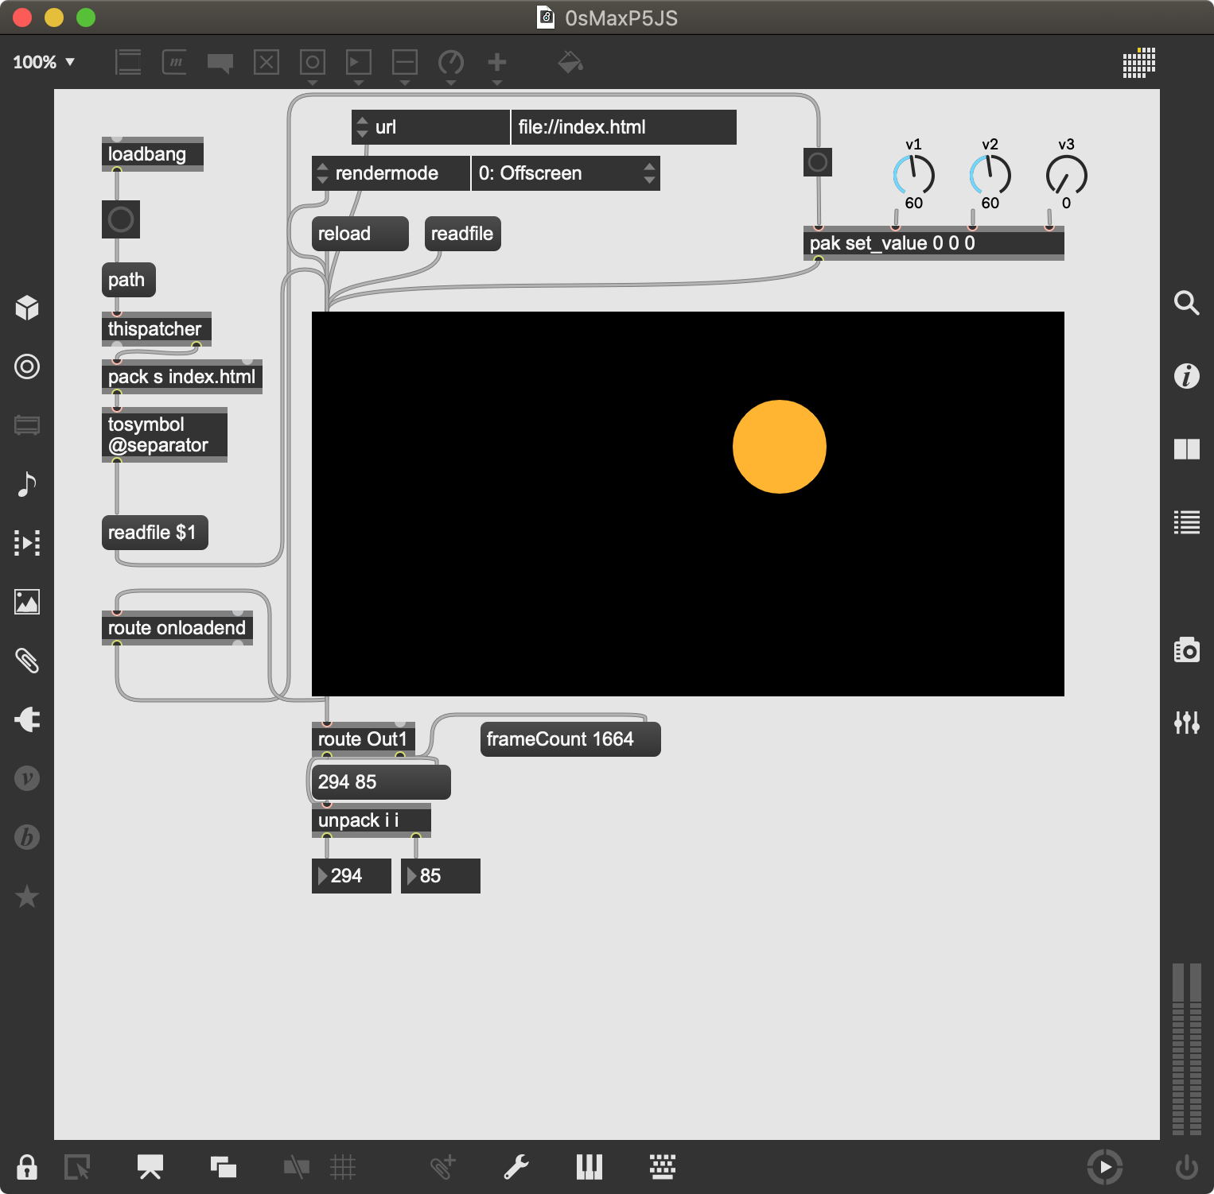Toggle the grid display icon
Image resolution: width=1214 pixels, height=1194 pixels.
coord(343,1167)
